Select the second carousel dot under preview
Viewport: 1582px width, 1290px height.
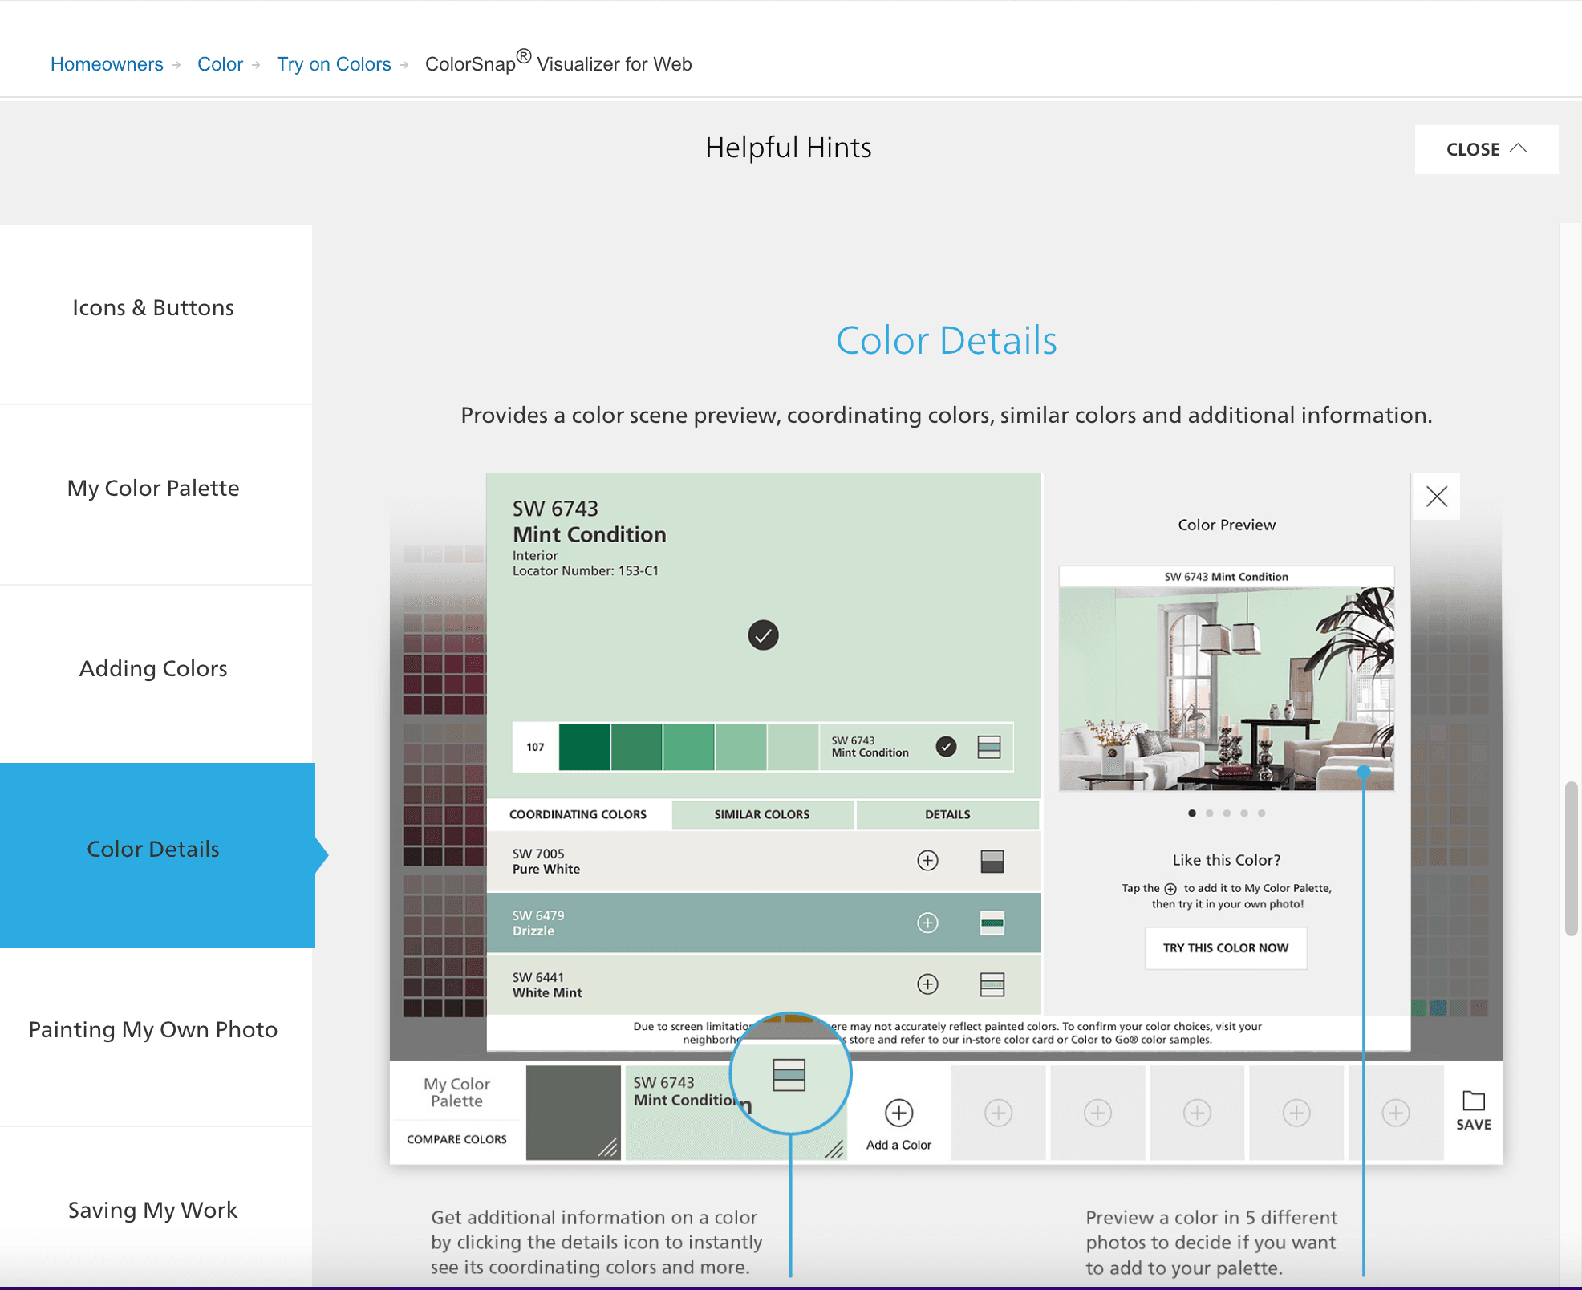1209,813
